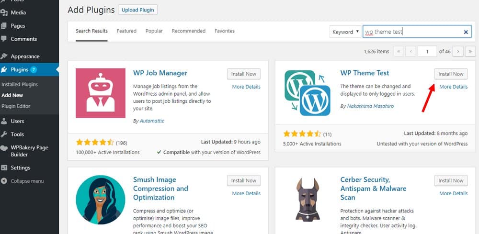The image size is (479, 234).
Task: Switch to the Recommended tab
Action: pos(188,31)
